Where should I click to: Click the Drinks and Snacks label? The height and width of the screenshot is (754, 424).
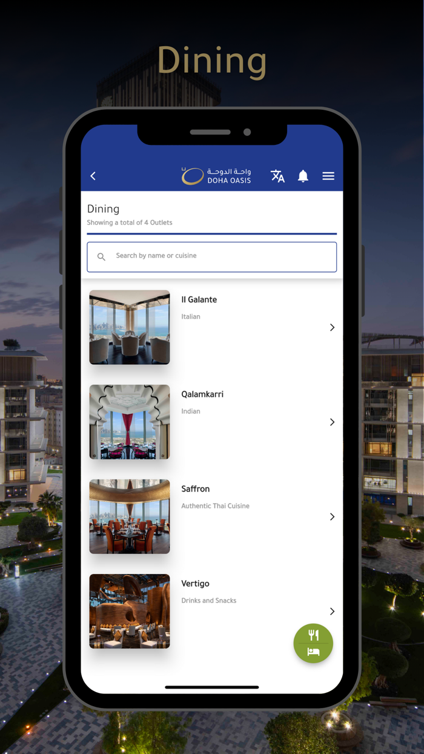coord(209,601)
